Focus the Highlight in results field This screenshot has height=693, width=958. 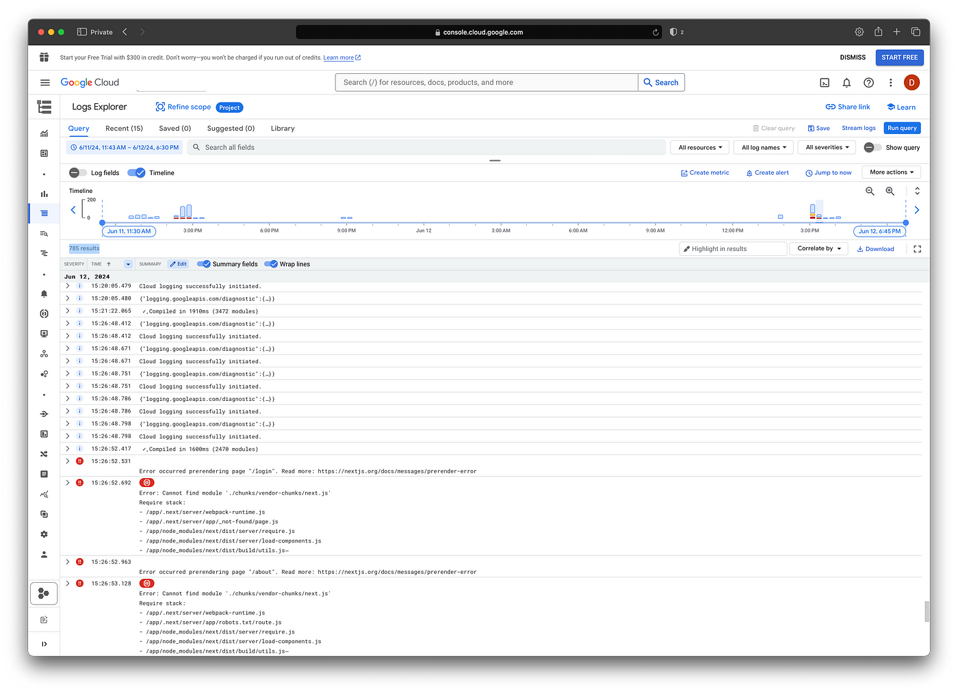point(734,249)
